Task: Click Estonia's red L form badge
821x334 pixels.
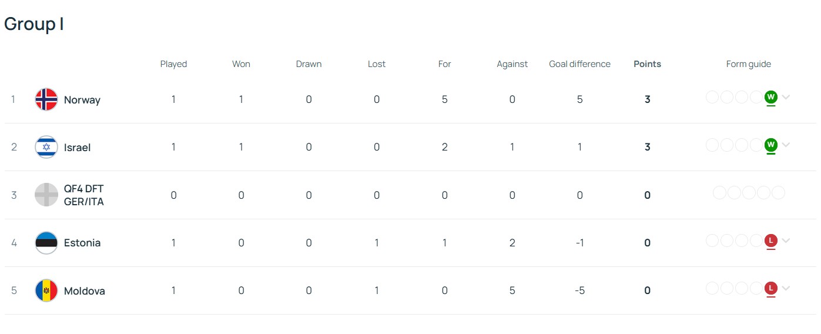Action: (x=771, y=240)
